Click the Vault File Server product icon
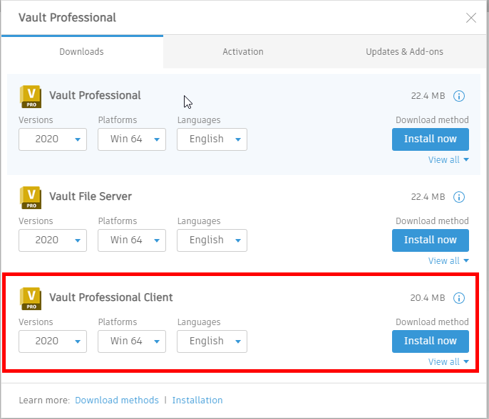The image size is (489, 419). point(31,198)
